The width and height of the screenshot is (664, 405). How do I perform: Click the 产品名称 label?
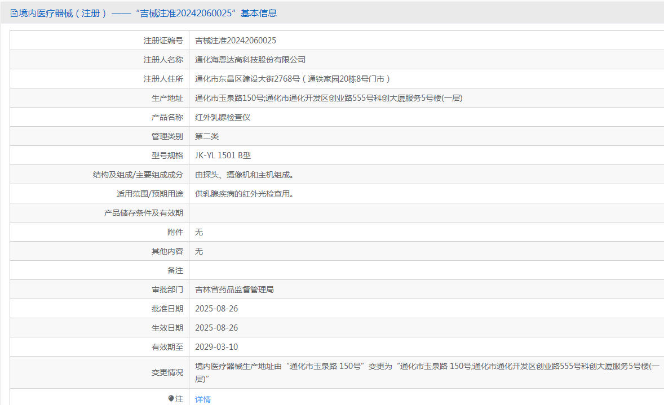(x=167, y=117)
